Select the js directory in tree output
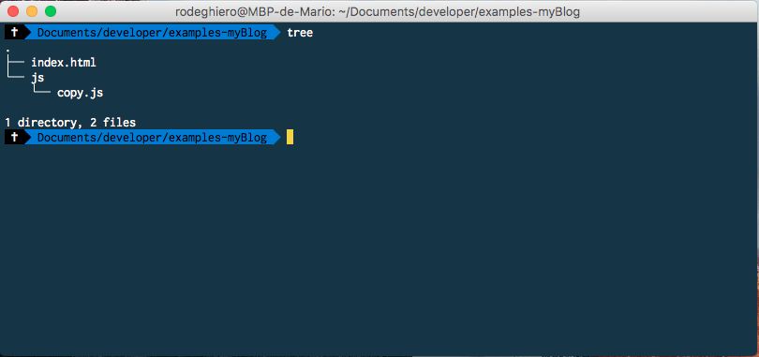759x357 pixels. tap(37, 78)
